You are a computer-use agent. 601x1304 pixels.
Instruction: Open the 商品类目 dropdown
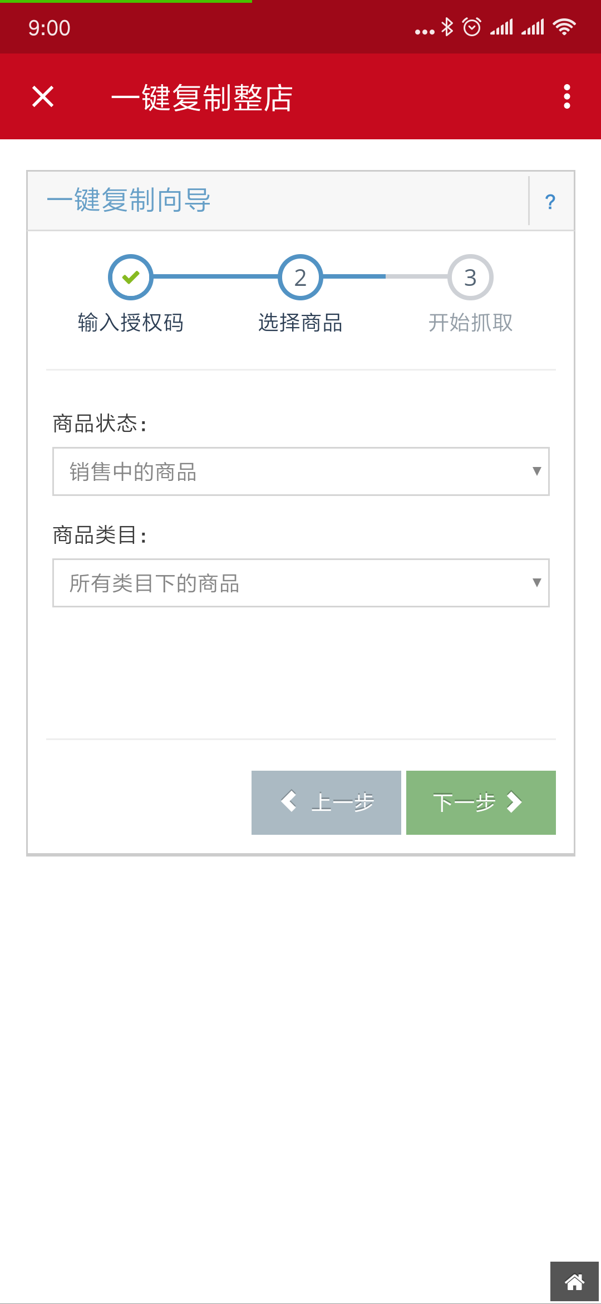tap(301, 583)
